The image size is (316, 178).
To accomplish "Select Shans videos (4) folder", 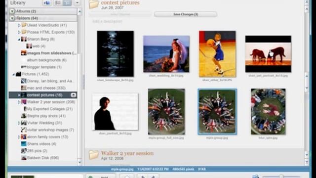I will coord(39,144).
